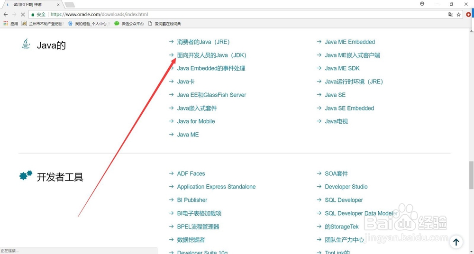
Task: Open the ADF Faces link
Action: click(191, 173)
